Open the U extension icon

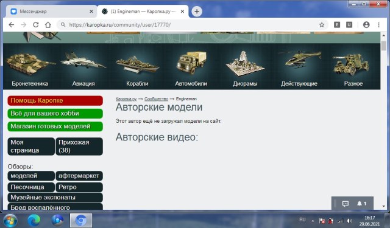point(349,25)
